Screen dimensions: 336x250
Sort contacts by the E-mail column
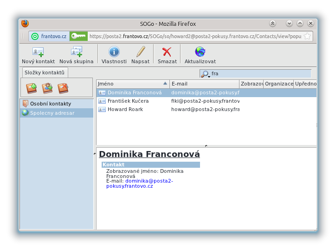click(x=204, y=84)
